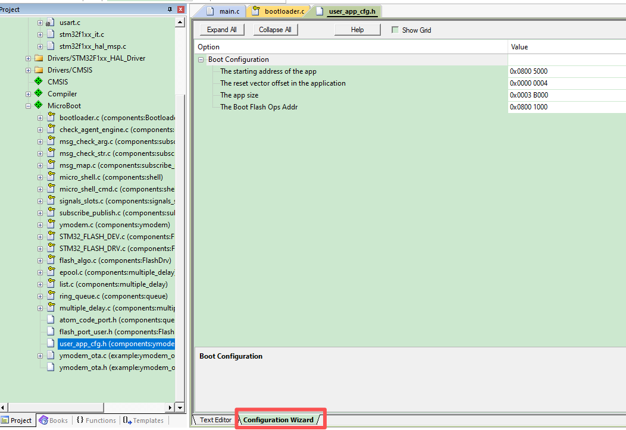626x430 pixels.
Task: Expand the multiple_delay.c tree node
Action: pos(40,308)
